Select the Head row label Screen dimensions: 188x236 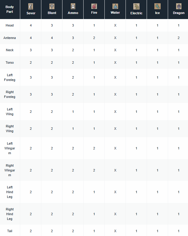[x=10, y=25]
